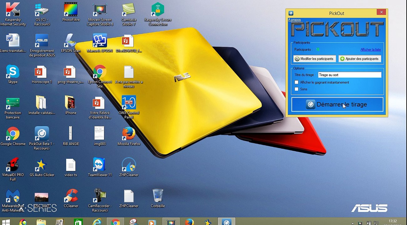Select the PhotoFiltre desktop icon
Viewport: 407px width, 225px height.
click(71, 12)
